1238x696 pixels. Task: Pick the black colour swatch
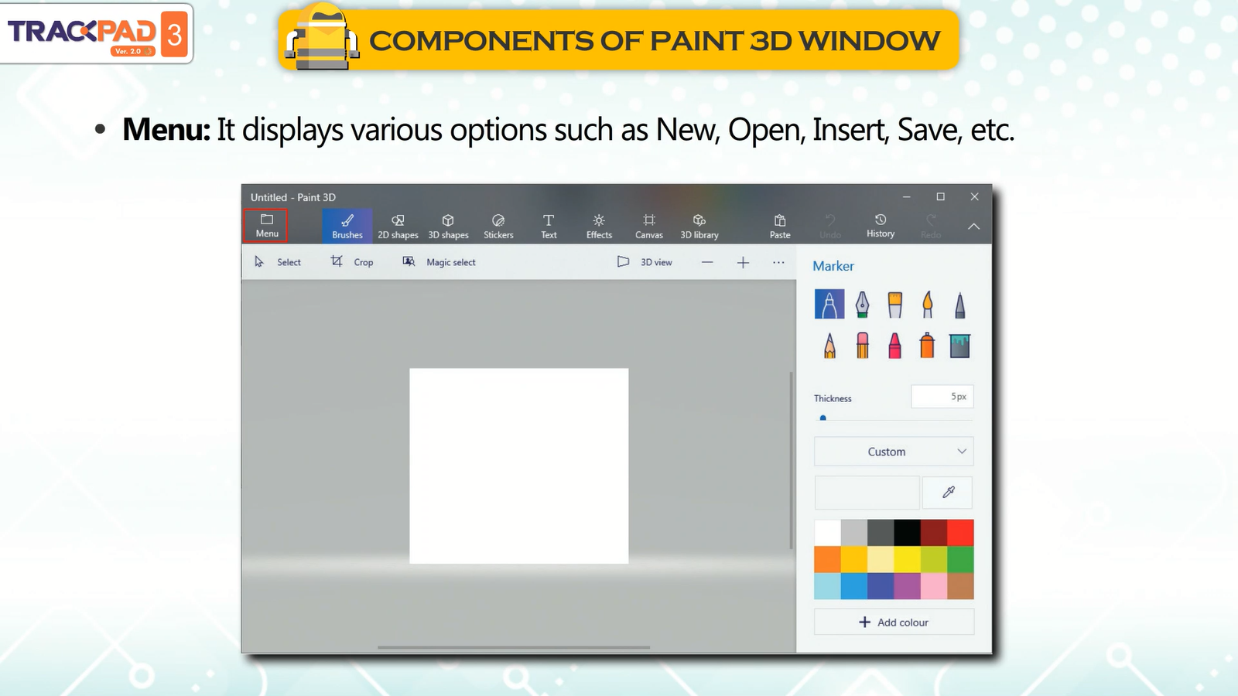click(907, 533)
